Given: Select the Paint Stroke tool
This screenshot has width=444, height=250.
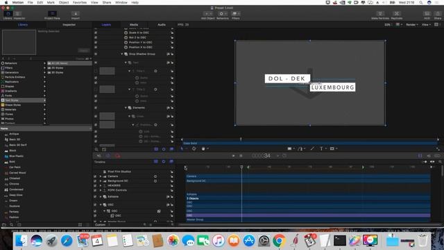Looking at the screenshot, I should tap(312, 149).
